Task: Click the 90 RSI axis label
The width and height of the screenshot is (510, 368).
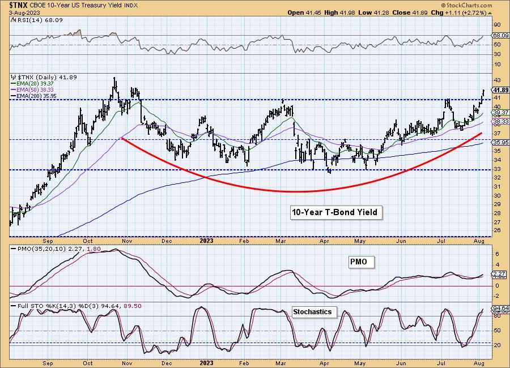Action: (498, 25)
